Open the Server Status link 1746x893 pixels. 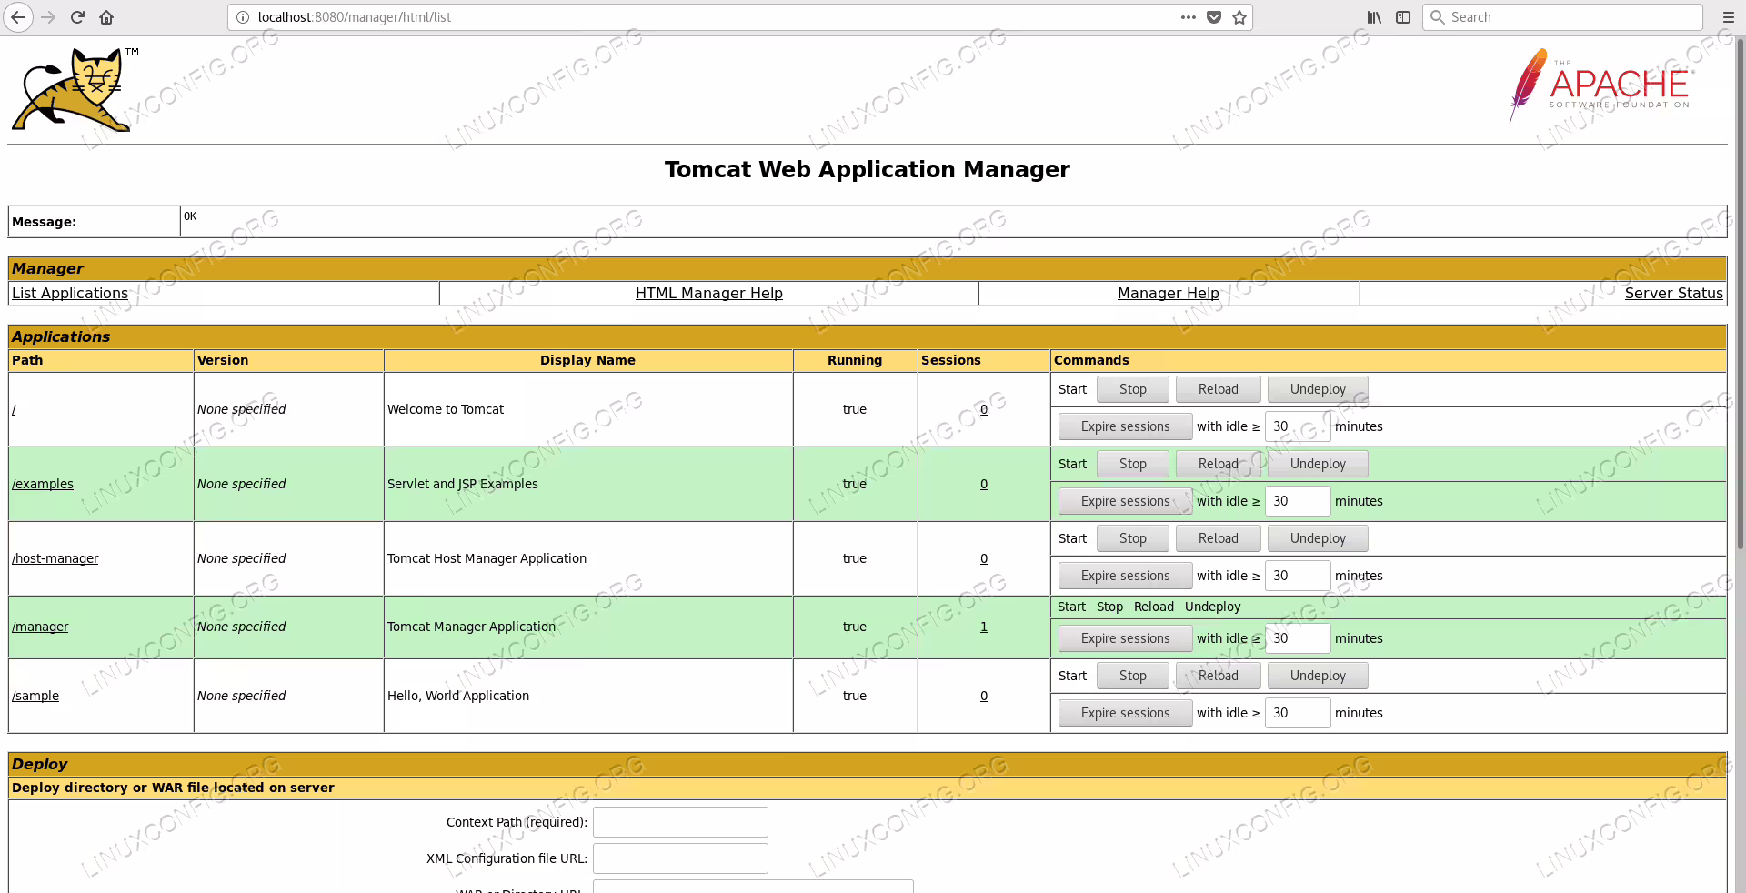coord(1674,293)
